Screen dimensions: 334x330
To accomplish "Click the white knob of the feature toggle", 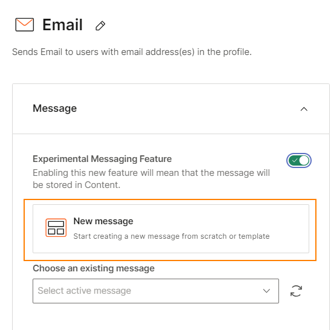I will (x=304, y=161).
